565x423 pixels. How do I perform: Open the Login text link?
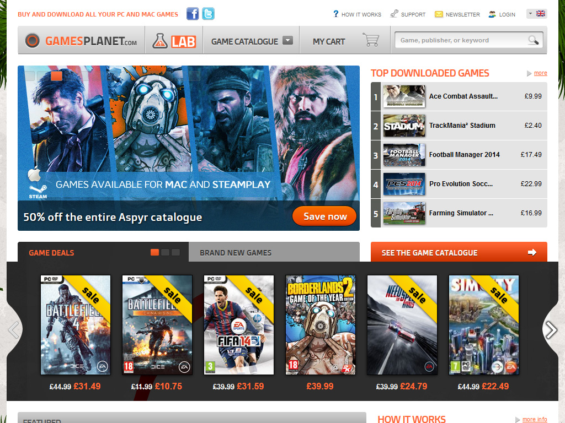[507, 15]
